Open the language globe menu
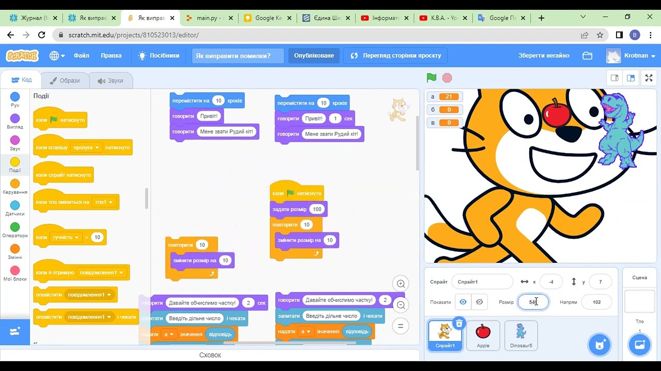661x371 pixels. tap(57, 55)
